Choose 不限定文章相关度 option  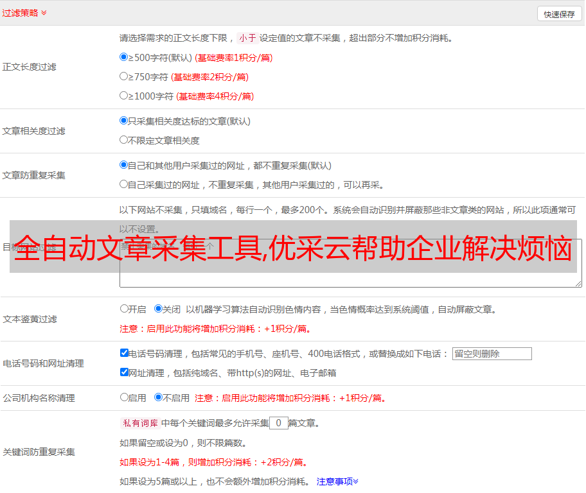(124, 140)
